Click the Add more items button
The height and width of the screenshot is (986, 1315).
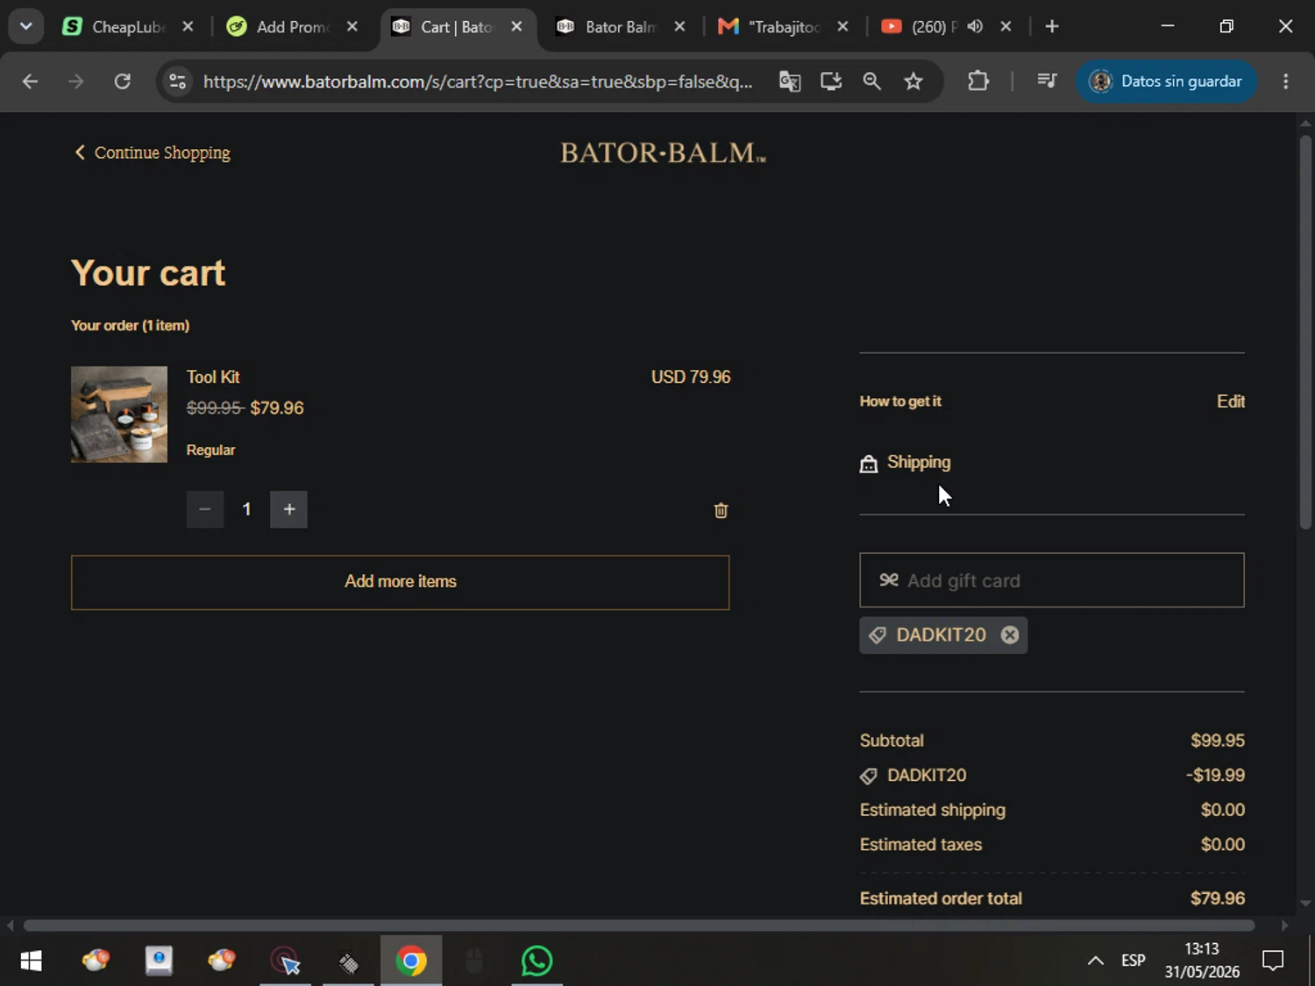point(400,582)
